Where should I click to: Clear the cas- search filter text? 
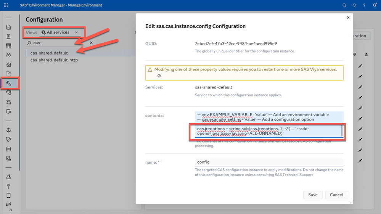tap(91, 43)
